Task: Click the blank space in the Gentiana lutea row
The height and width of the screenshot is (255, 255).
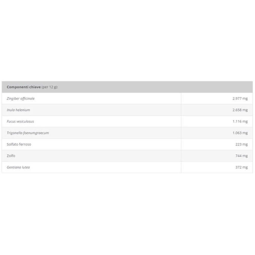Action: click(x=106, y=167)
